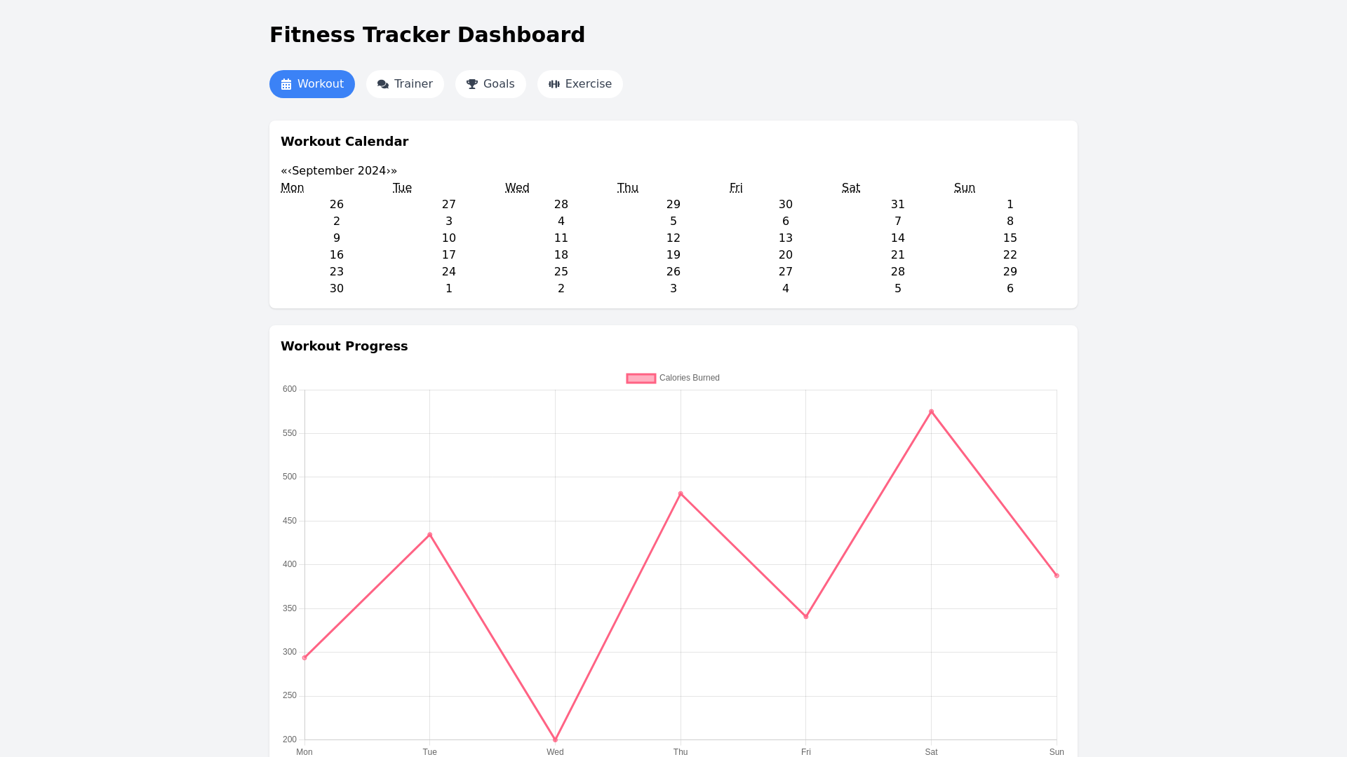Jump forward one year with » arrow

click(x=394, y=171)
